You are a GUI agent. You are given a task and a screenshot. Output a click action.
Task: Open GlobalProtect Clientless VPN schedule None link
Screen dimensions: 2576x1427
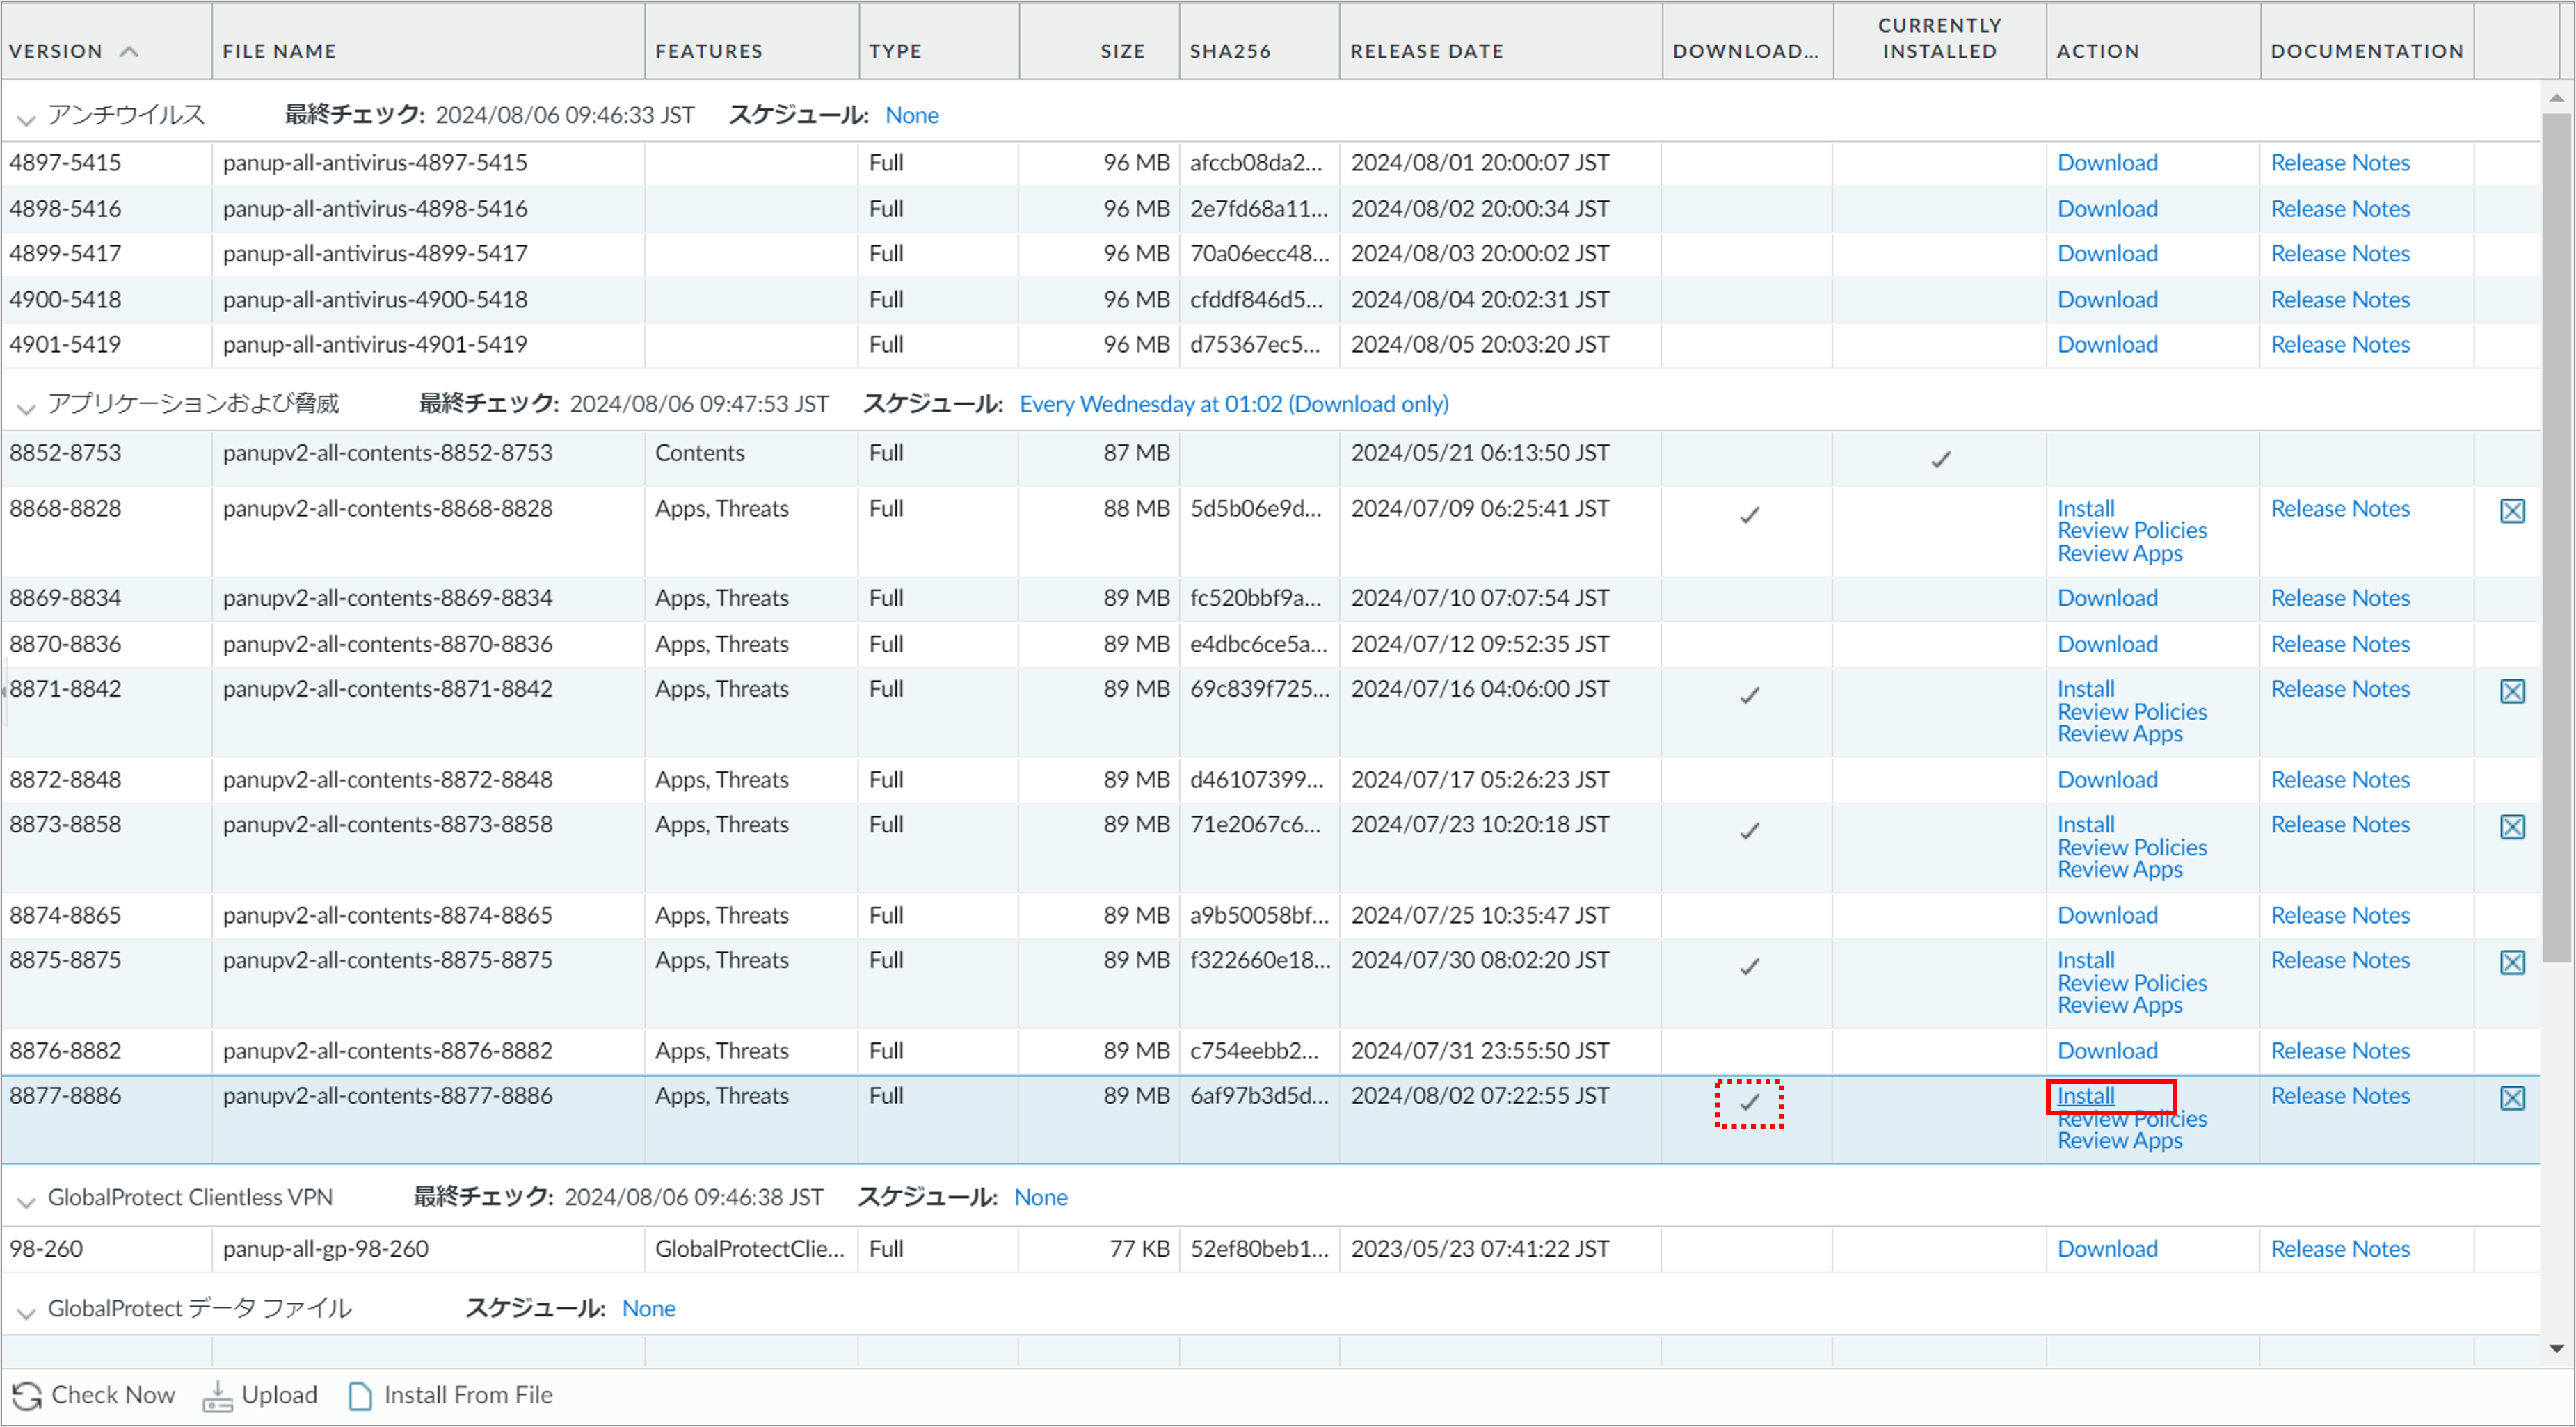click(1041, 1197)
